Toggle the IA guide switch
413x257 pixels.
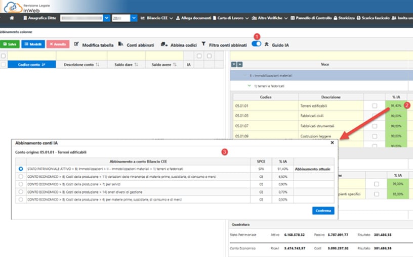click(256, 43)
